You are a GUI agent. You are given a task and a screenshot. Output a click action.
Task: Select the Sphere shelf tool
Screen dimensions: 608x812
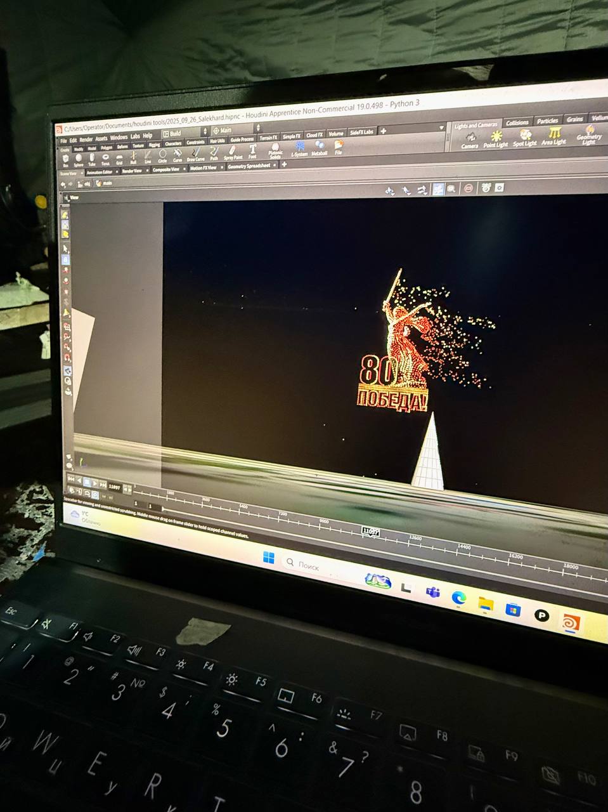(x=78, y=160)
